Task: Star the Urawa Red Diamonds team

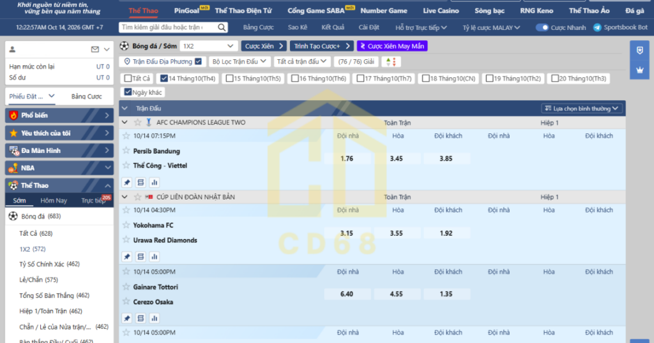Action: coord(126,240)
